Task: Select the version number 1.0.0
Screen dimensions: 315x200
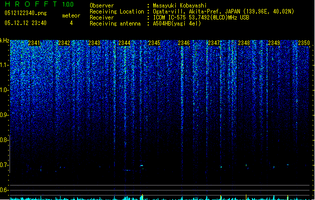Action: [x=68, y=4]
